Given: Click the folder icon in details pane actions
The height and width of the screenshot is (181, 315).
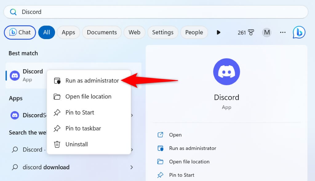Looking at the screenshot, I should coord(160,162).
